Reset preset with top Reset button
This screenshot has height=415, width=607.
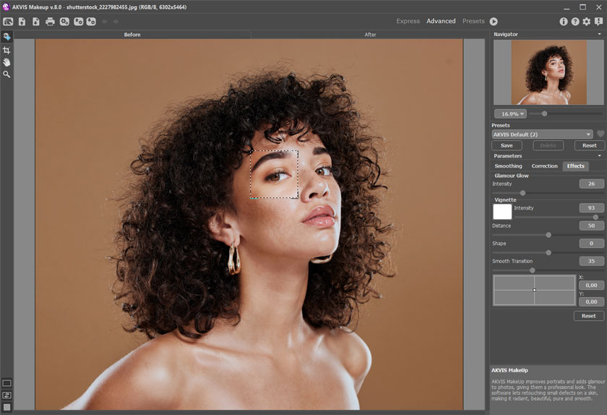(589, 145)
